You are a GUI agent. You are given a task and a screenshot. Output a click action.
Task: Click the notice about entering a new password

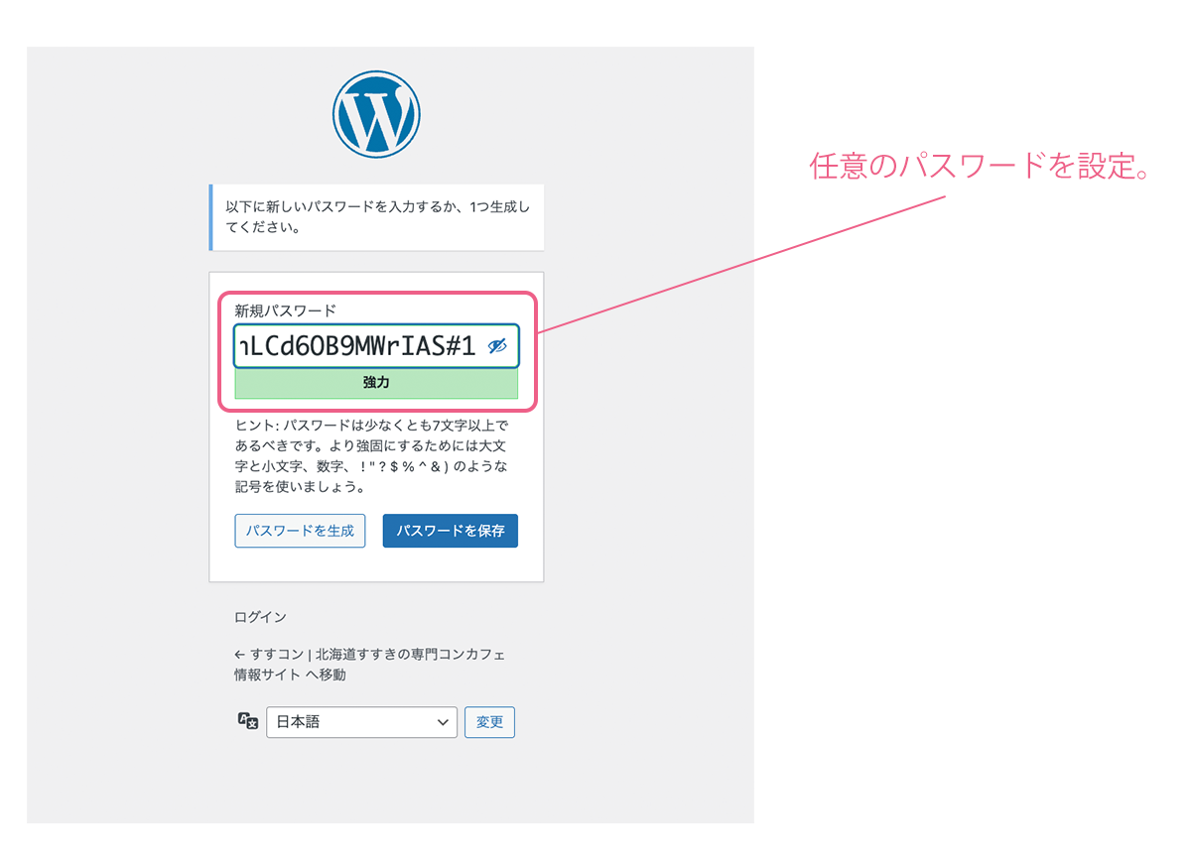point(377,217)
